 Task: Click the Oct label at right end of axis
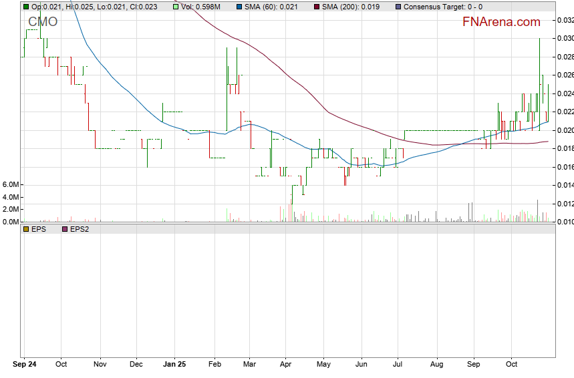512,365
